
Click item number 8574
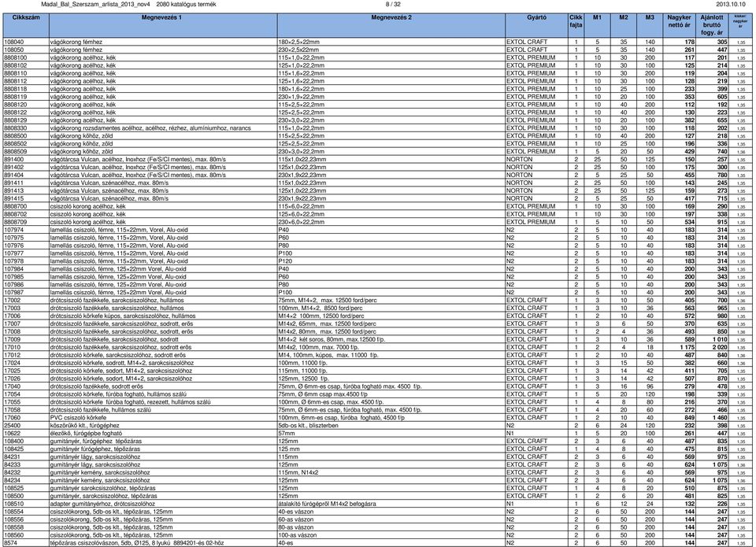coord(10,543)
